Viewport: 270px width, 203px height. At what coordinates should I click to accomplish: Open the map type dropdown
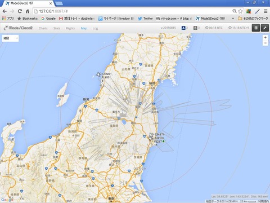(x=11, y=38)
